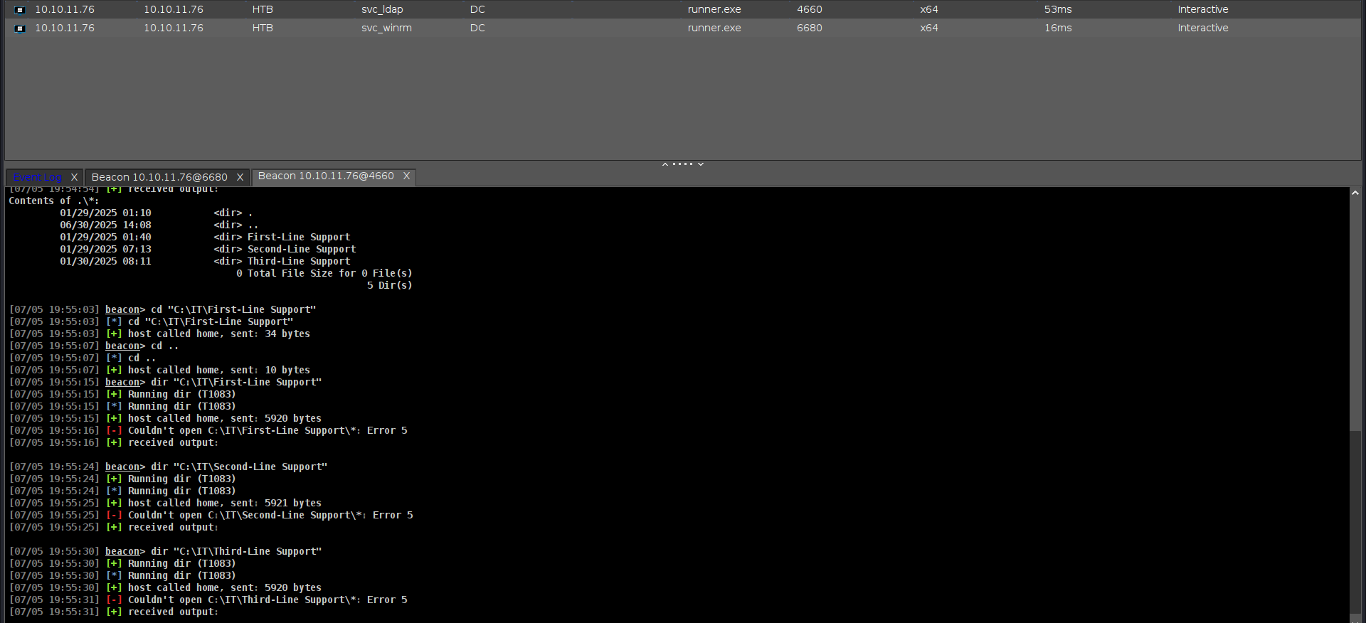Select the svc_ldap user cell

[x=382, y=10]
